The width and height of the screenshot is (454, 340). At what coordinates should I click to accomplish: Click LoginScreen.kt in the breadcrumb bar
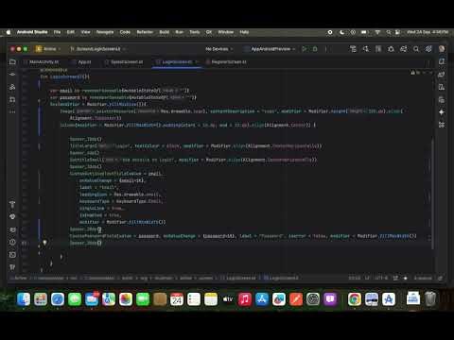238,278
